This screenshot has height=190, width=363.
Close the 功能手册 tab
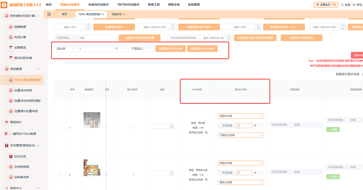124,14
